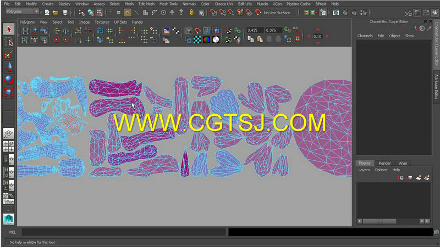The image size is (440, 247).
Task: Switch to the Anim layer tab
Action: point(403,163)
